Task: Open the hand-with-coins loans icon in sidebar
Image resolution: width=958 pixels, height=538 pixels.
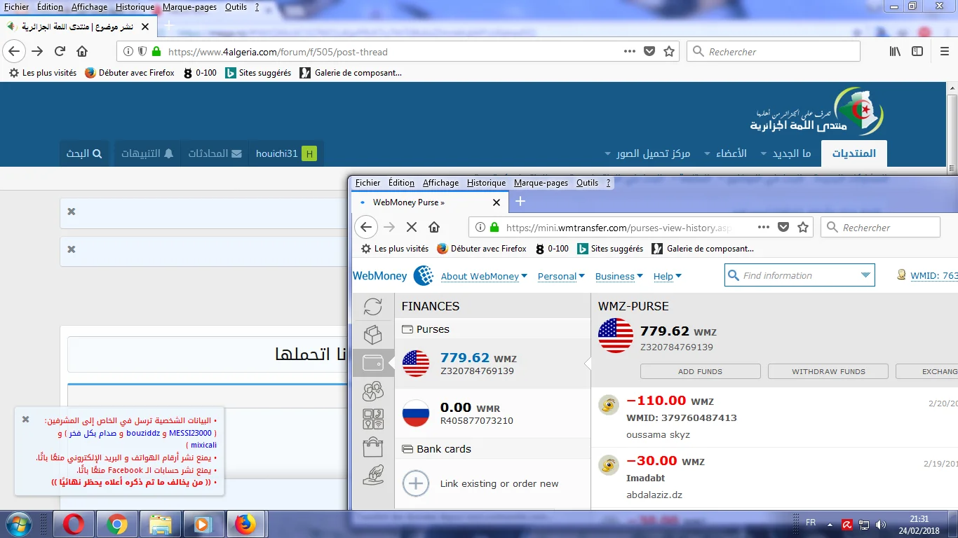Action: point(373,474)
